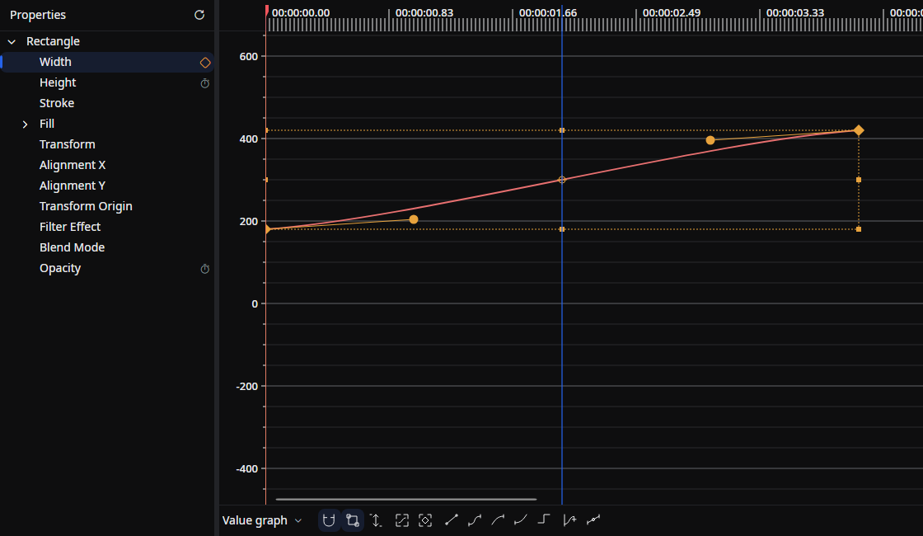Apply ease-in curve icon
The width and height of the screenshot is (923, 536).
[520, 520]
